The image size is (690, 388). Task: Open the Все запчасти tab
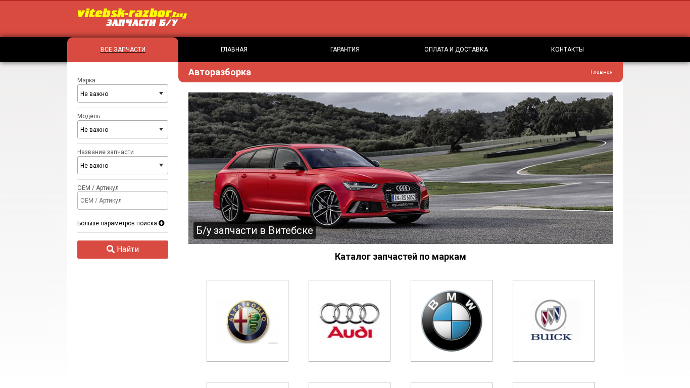coord(123,50)
